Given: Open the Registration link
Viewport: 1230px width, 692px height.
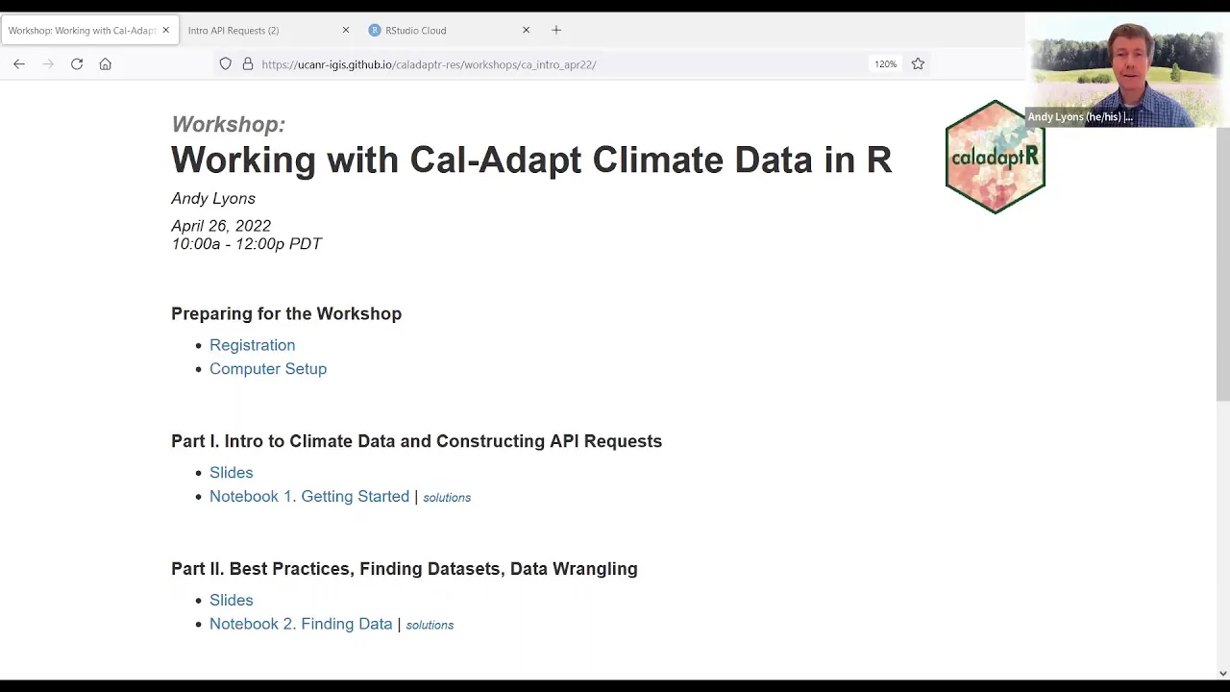Looking at the screenshot, I should (x=252, y=345).
